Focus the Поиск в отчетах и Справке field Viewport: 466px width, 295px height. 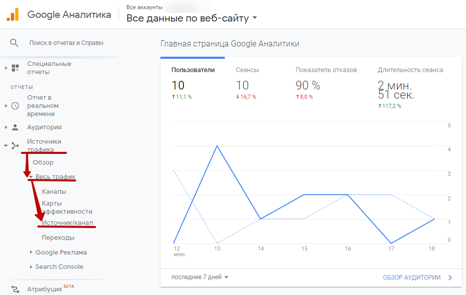(66, 43)
